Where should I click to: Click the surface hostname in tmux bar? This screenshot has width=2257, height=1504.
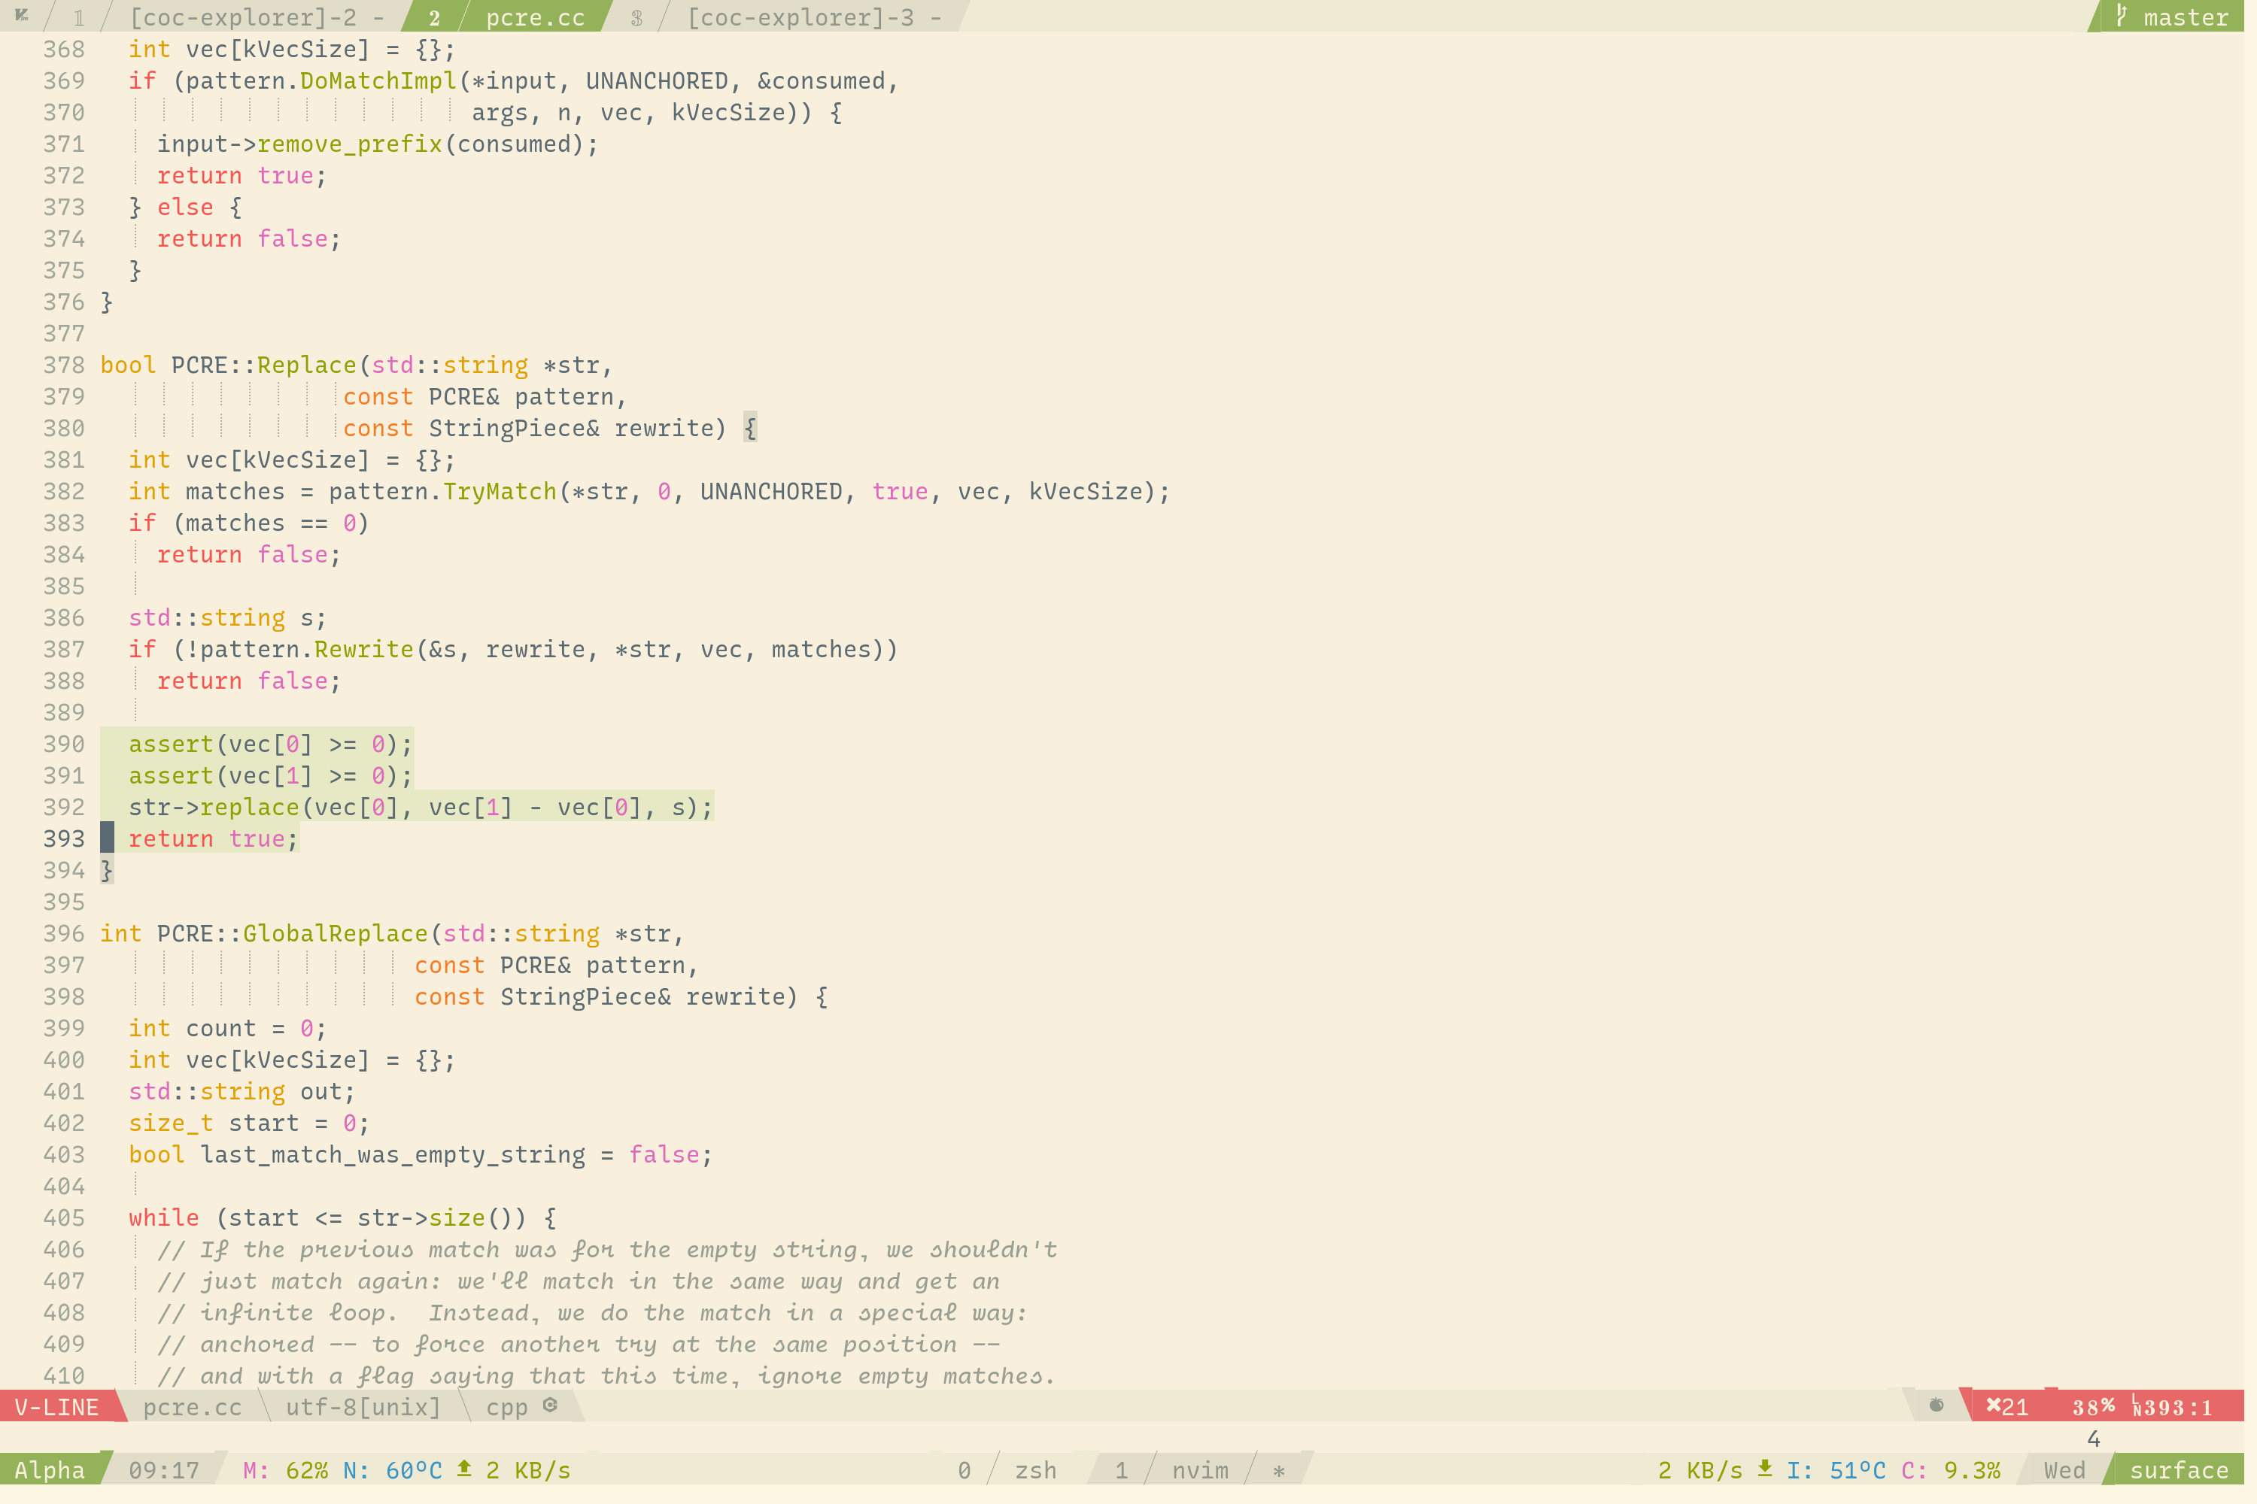coord(2180,1470)
